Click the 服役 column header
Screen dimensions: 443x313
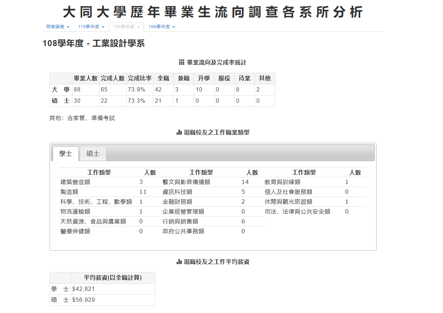click(x=224, y=78)
